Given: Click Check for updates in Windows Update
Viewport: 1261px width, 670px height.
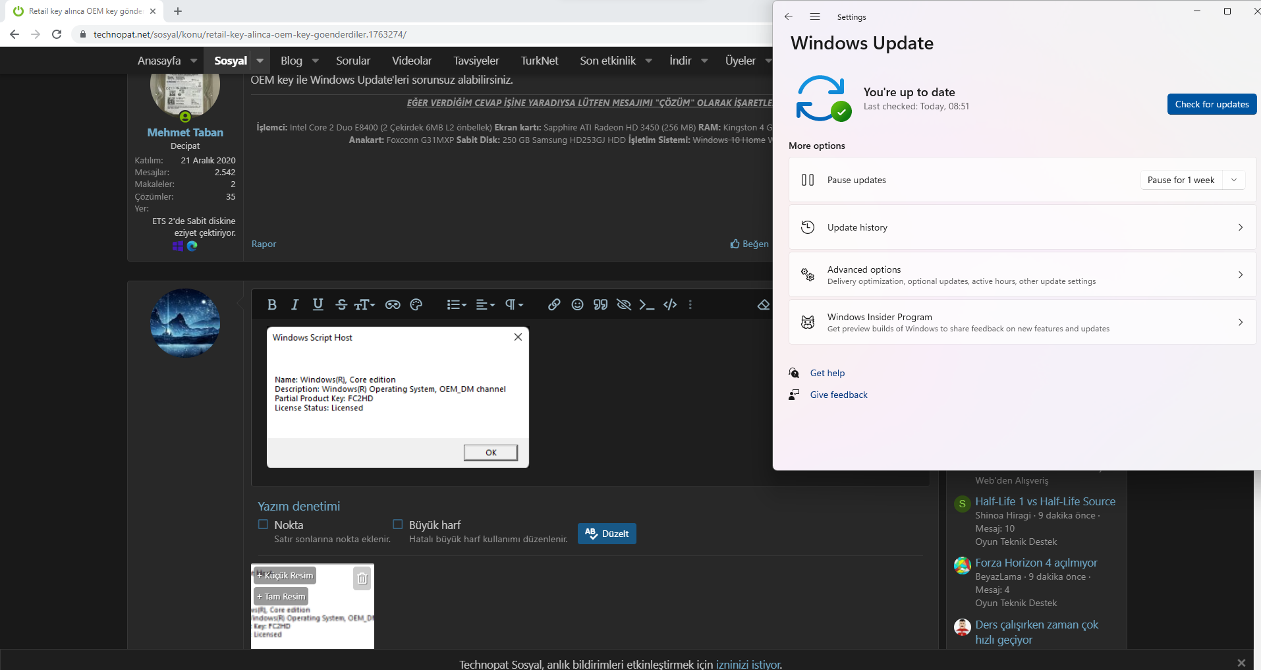Looking at the screenshot, I should tap(1212, 104).
